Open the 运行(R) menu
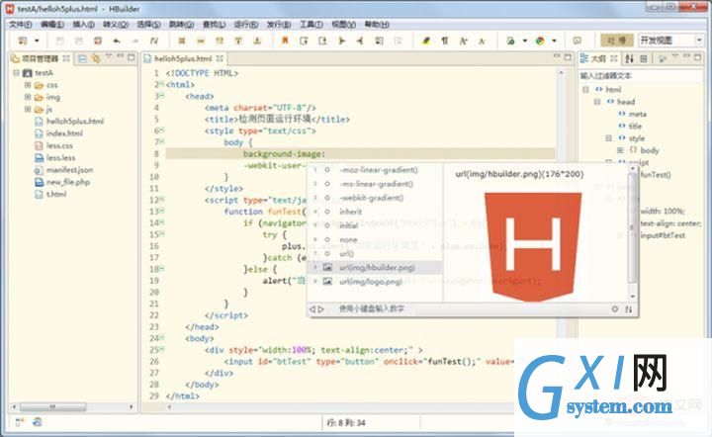Viewport: 712px width, 437px height. [246, 25]
